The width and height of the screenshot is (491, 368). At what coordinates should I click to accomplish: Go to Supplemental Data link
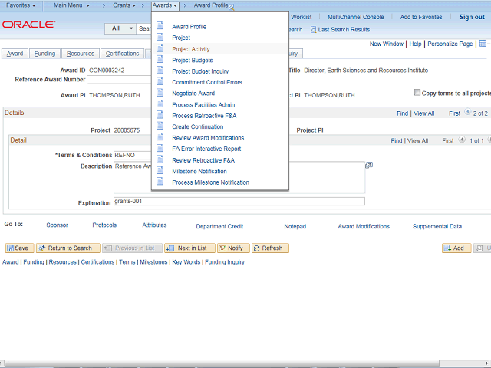click(437, 226)
